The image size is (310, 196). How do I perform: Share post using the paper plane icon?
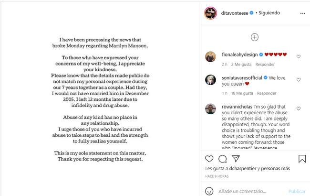[236, 158]
